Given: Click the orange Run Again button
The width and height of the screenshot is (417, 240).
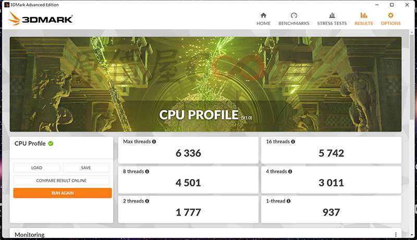Looking at the screenshot, I should [x=63, y=193].
